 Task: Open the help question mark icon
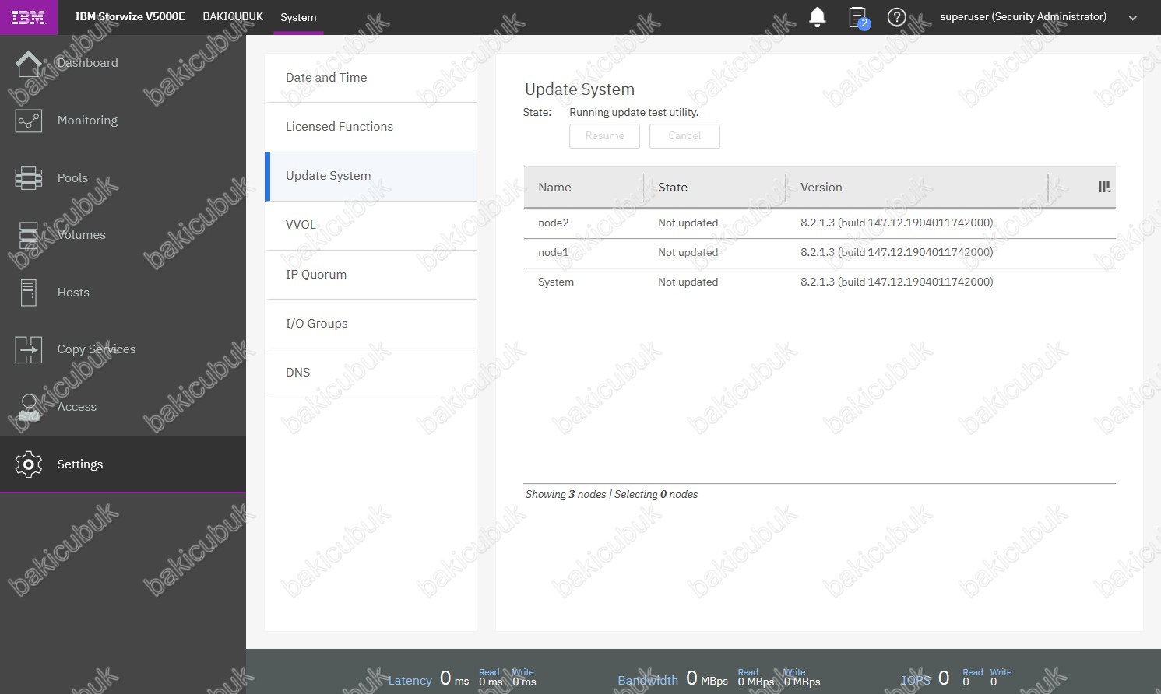pyautogui.click(x=896, y=17)
